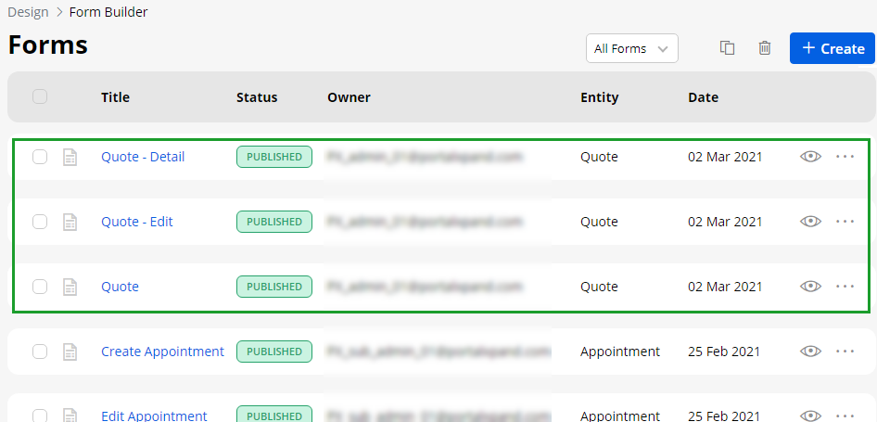Open more options for Create Appointment
This screenshot has width=877, height=422.
(x=845, y=352)
